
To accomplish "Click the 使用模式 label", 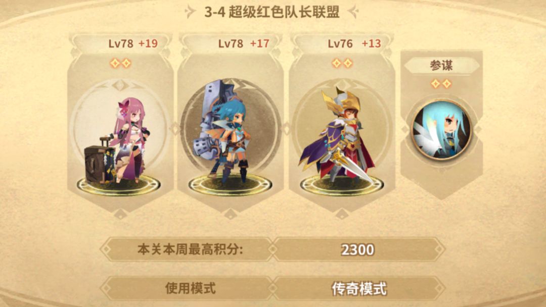I will [x=190, y=288].
